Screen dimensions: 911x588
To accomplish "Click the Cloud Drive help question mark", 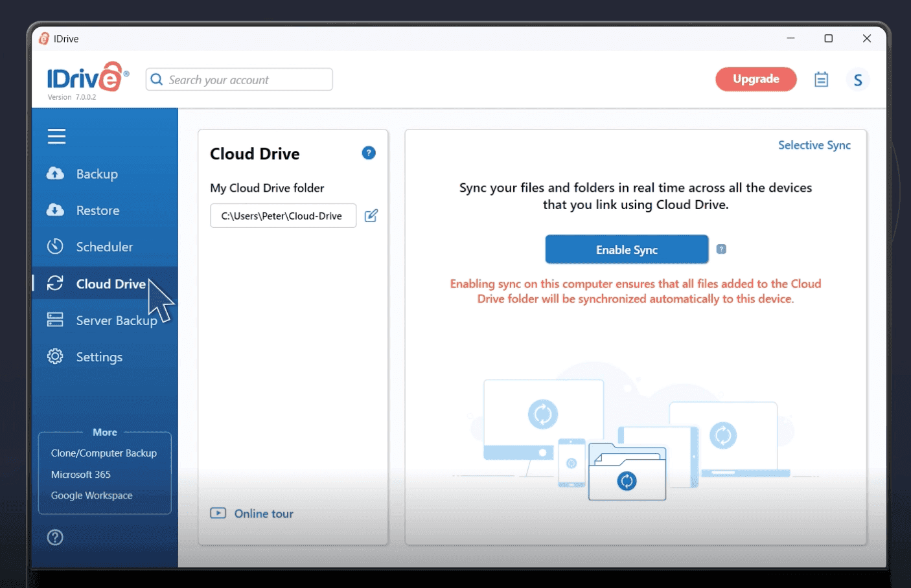I will click(x=369, y=153).
